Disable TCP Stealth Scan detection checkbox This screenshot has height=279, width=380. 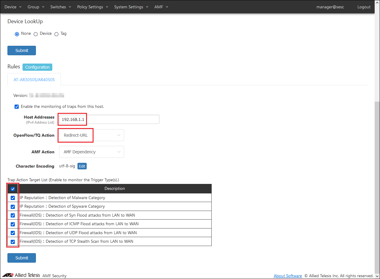pos(13,242)
